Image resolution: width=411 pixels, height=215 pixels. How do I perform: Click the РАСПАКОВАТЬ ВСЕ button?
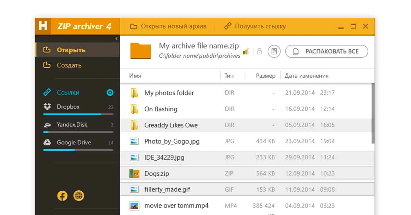pos(326,51)
